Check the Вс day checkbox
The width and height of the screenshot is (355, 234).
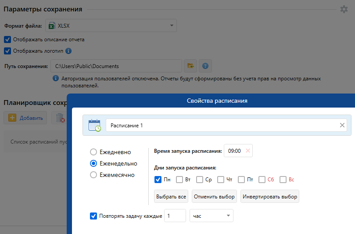pos(283,180)
